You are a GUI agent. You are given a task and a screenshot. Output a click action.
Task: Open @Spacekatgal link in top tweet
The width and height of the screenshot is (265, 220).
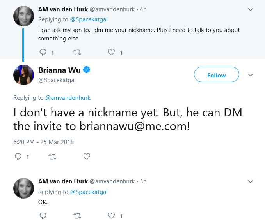[x=89, y=19]
